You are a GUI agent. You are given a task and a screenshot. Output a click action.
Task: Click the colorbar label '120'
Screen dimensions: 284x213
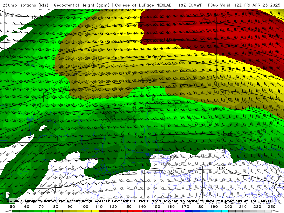[113, 207]
